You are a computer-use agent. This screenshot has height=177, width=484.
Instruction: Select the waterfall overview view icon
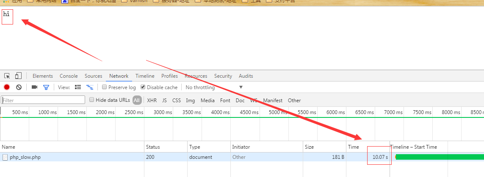click(89, 87)
